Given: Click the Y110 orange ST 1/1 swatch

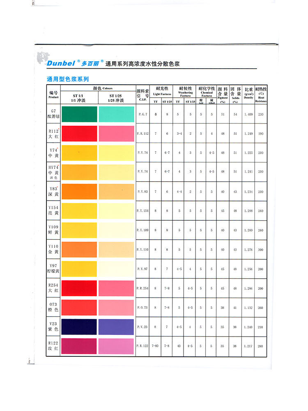Looking at the screenshot, I should pyautogui.click(x=79, y=249).
